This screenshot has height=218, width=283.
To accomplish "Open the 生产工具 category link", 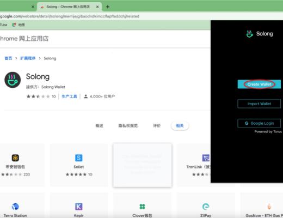I will click(x=69, y=96).
